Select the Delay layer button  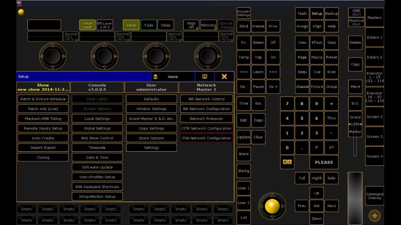166,25
